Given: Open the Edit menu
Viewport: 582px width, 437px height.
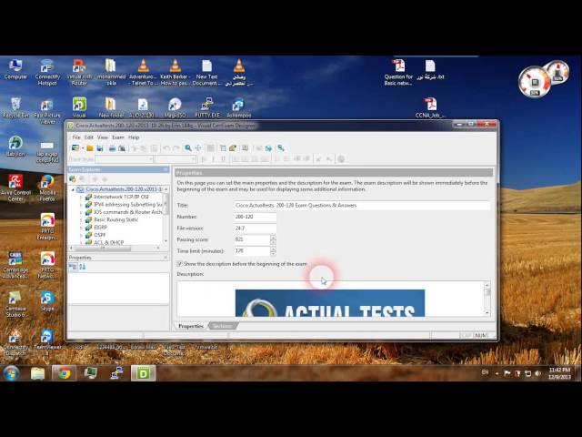Looking at the screenshot, I should tap(89, 137).
